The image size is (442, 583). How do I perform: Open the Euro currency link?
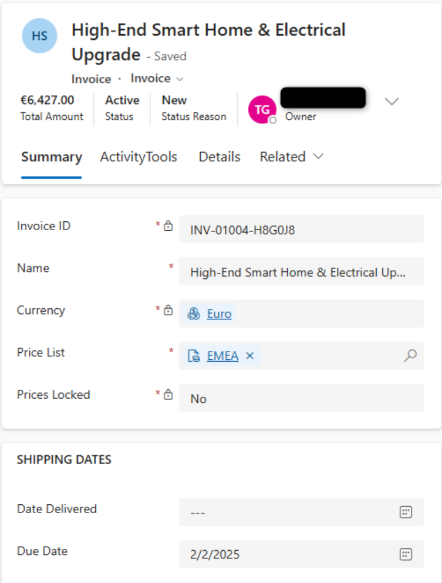tap(219, 314)
